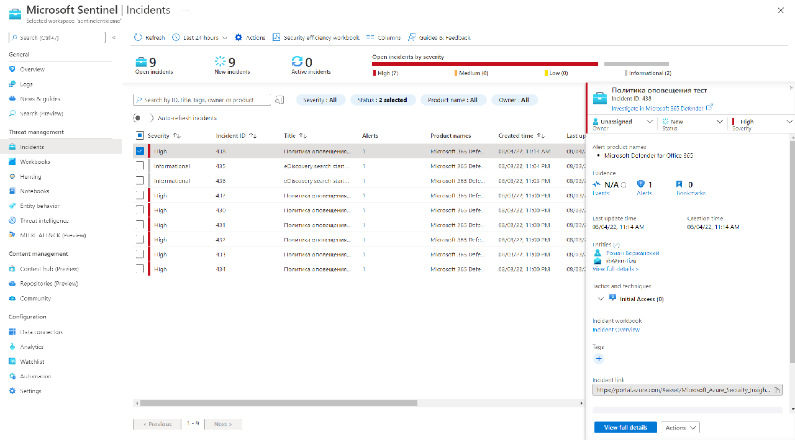The width and height of the screenshot is (795, 447).
Task: Click the Bookmarks evidence link
Action: 692,193
